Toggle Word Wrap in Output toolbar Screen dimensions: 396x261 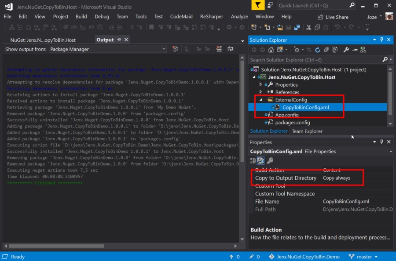click(x=230, y=49)
